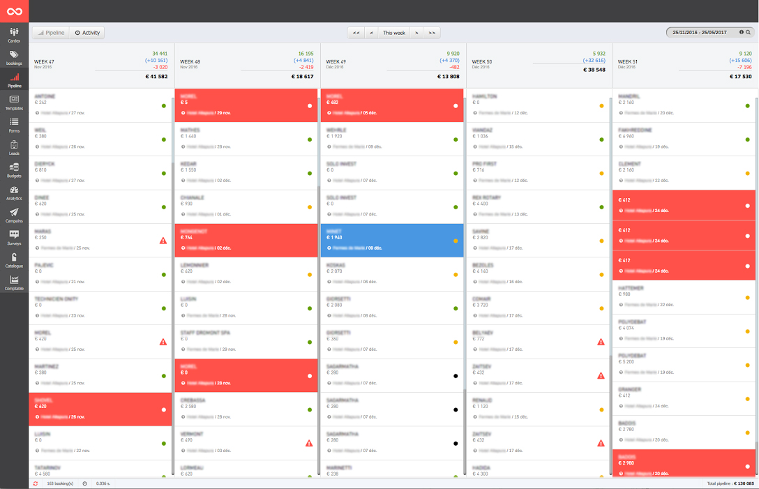
Task: Click the (+32 616) blue figure in Week 50
Action: [594, 61]
